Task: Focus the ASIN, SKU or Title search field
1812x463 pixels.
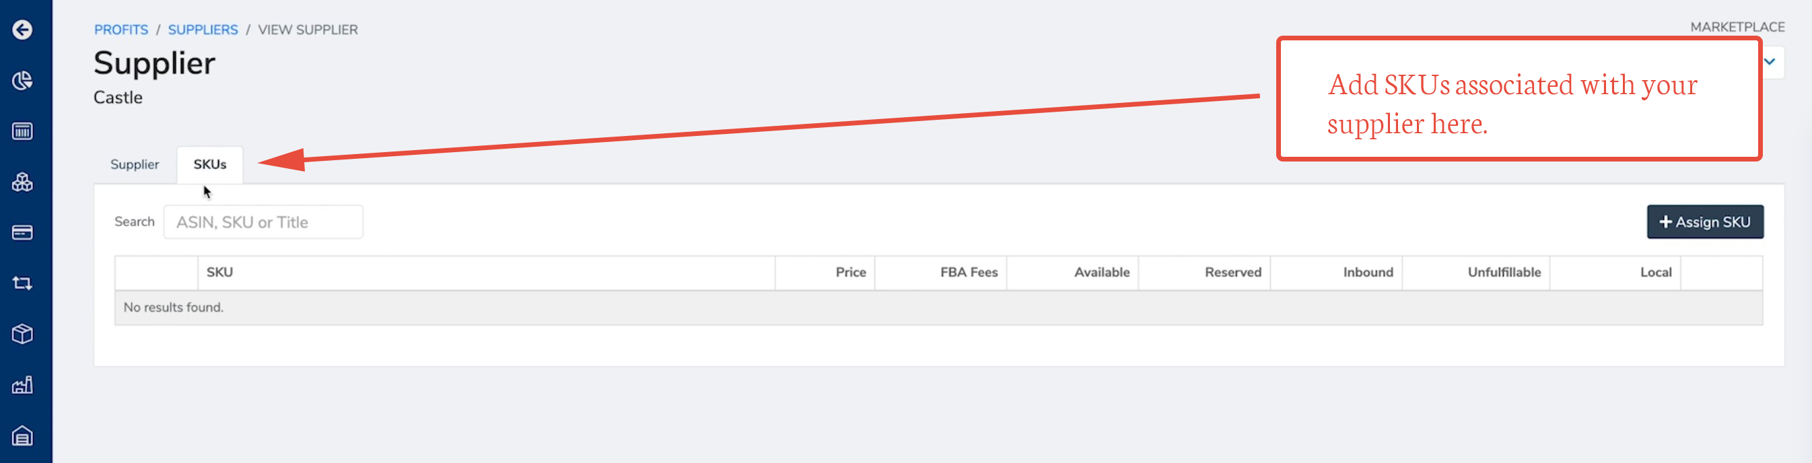Action: coord(263,222)
